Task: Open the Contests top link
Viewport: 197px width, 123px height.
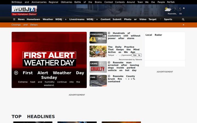Action: [x=120, y=2]
